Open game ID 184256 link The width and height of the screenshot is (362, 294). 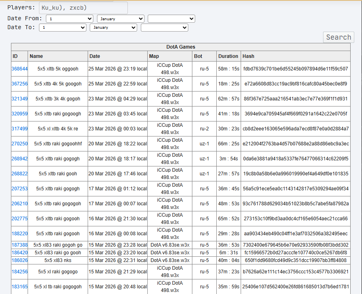coord(19,272)
